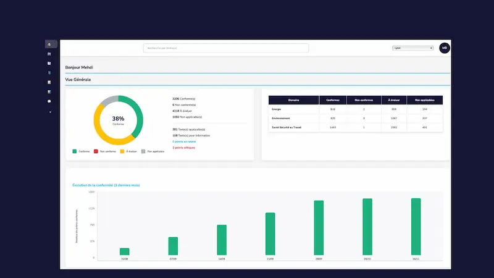Expand the sidebar with the arrow chevron
494x278 pixels.
[50, 112]
